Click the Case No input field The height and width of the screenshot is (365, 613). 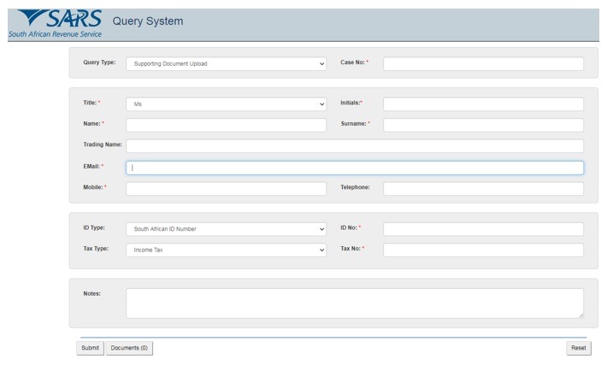pyautogui.click(x=483, y=63)
